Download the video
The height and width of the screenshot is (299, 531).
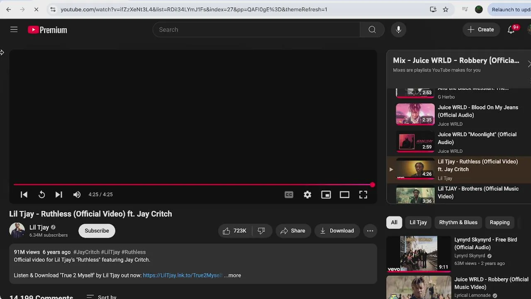[x=337, y=230]
